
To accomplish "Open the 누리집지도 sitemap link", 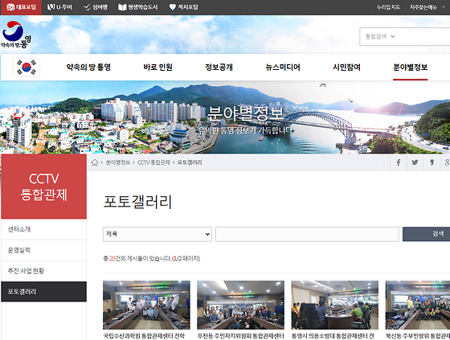I will [x=388, y=7].
